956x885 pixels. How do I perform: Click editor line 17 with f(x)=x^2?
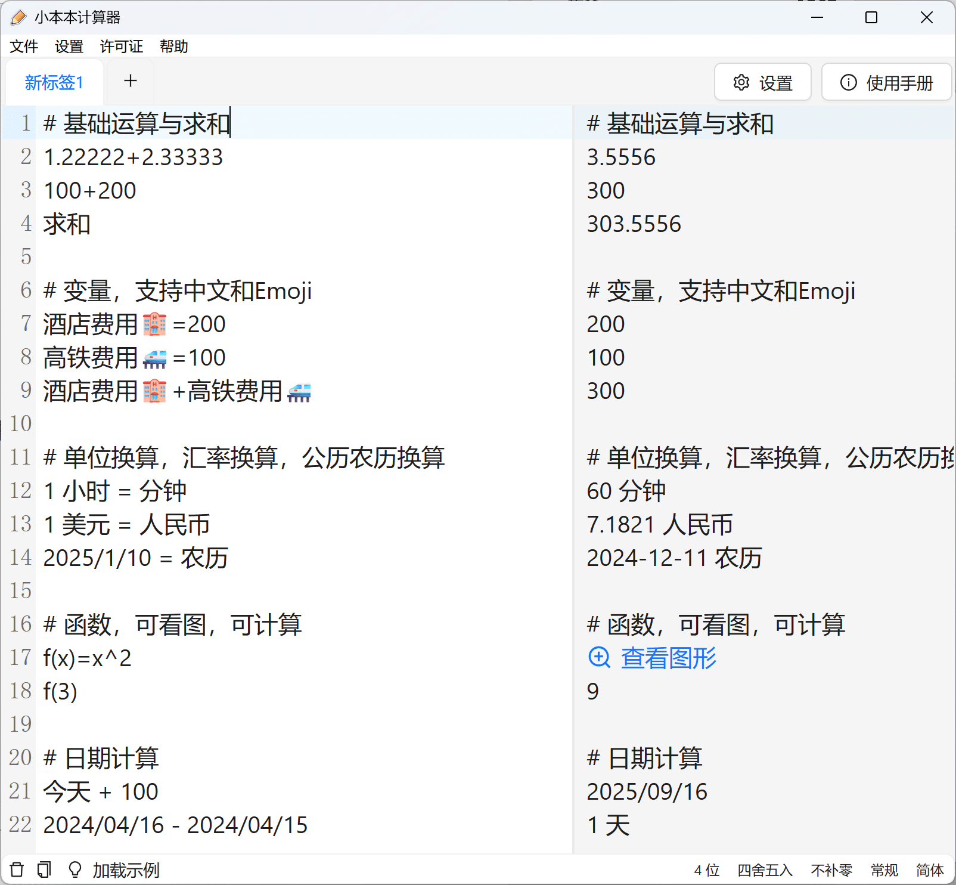pyautogui.click(x=88, y=658)
